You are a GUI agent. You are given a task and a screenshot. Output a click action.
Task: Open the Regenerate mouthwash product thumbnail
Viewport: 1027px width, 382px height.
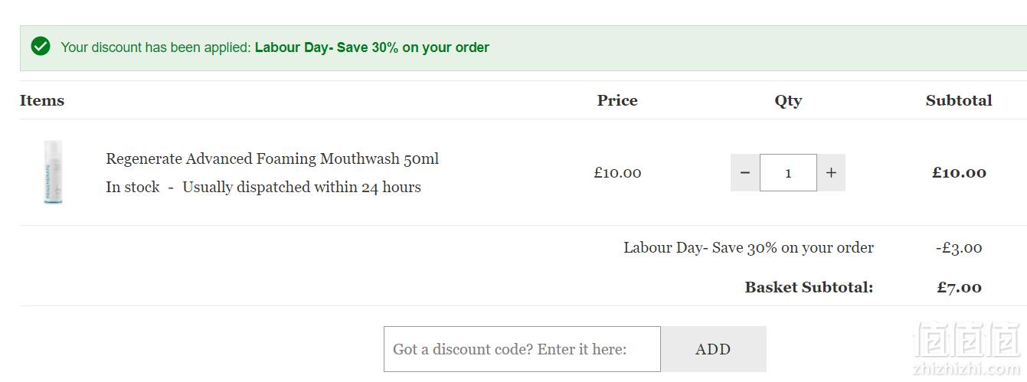coord(53,172)
